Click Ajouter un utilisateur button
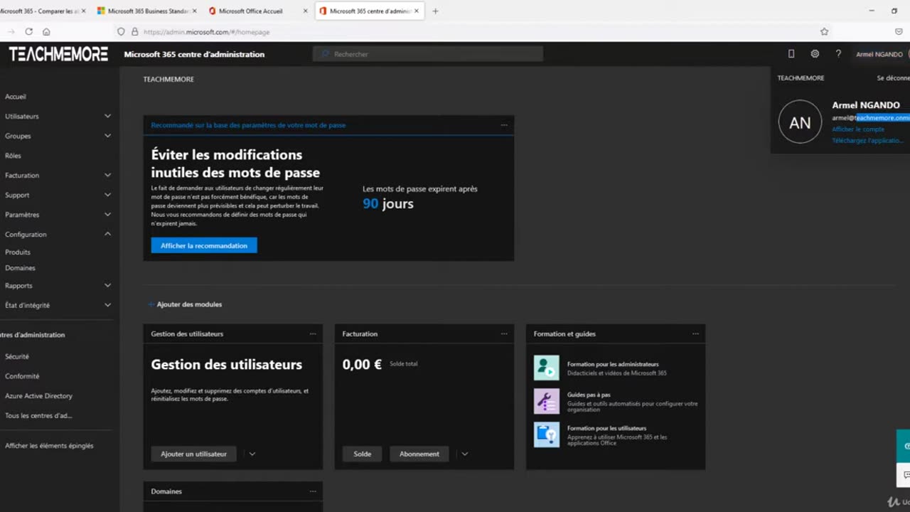This screenshot has height=512, width=910. coord(193,454)
